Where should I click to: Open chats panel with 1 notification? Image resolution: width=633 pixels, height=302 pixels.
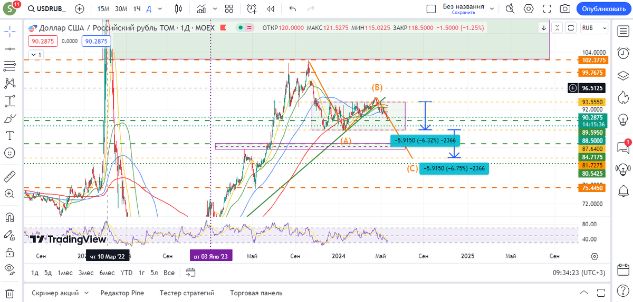pyautogui.click(x=622, y=147)
